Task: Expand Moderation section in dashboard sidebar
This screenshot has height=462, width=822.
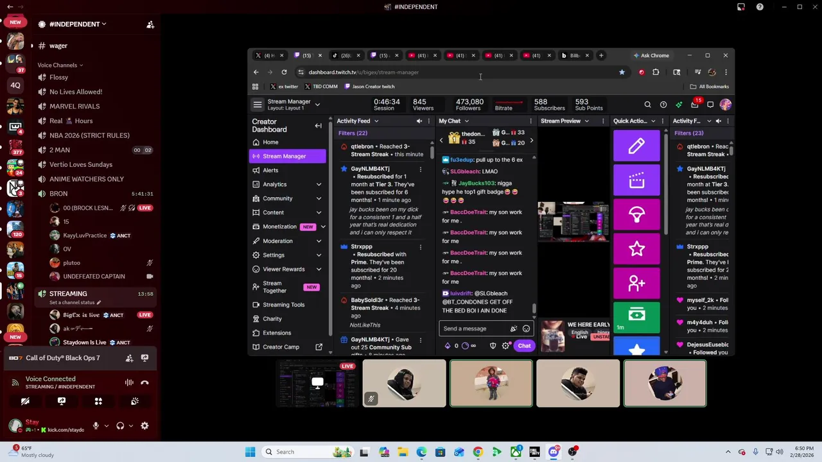Action: [287, 241]
